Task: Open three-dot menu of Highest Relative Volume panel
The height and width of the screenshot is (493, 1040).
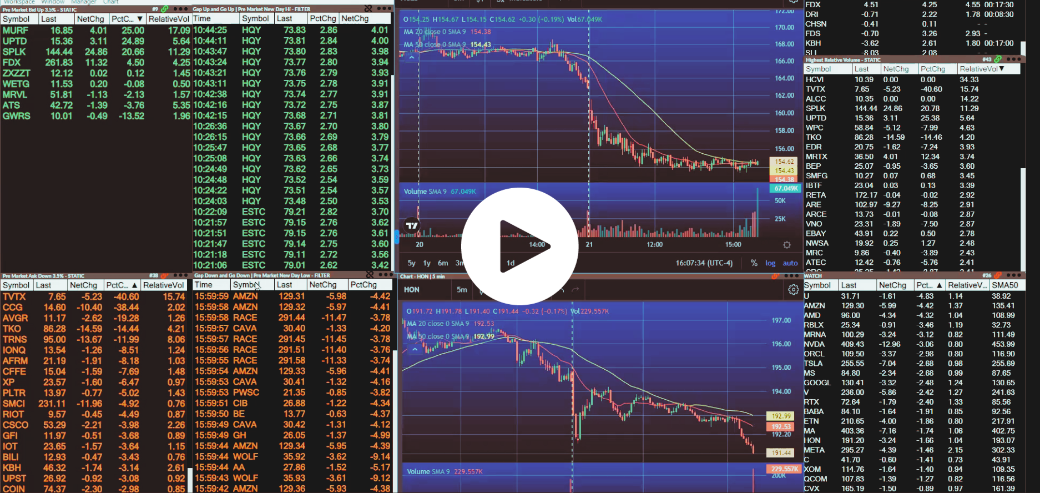Action: click(x=1013, y=59)
